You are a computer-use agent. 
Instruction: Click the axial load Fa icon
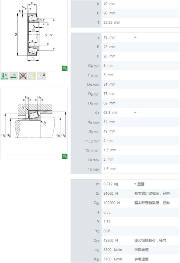click(14, 76)
